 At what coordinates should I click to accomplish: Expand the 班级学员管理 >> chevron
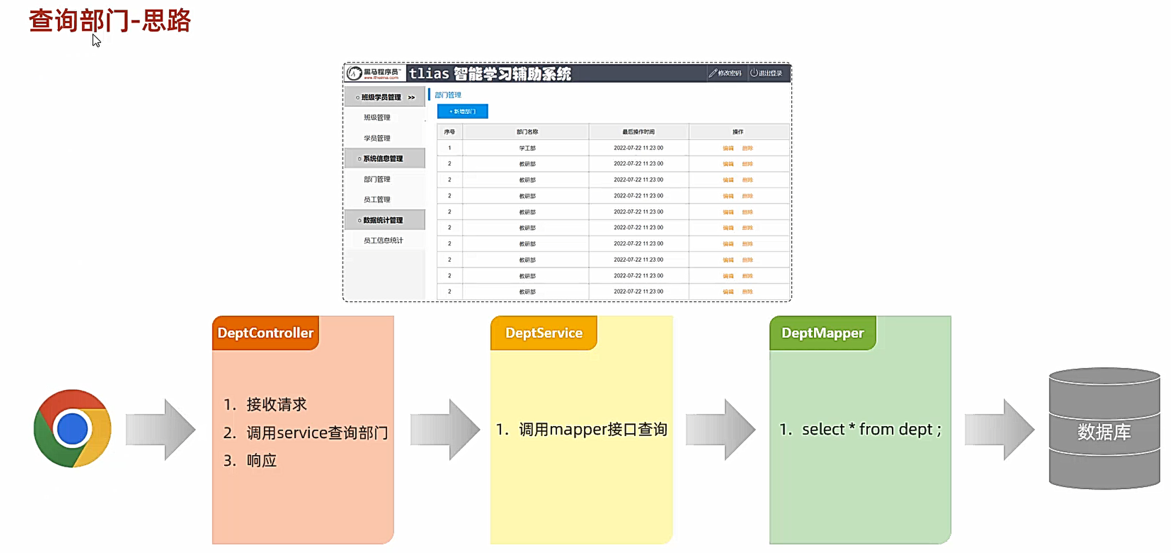(x=411, y=97)
